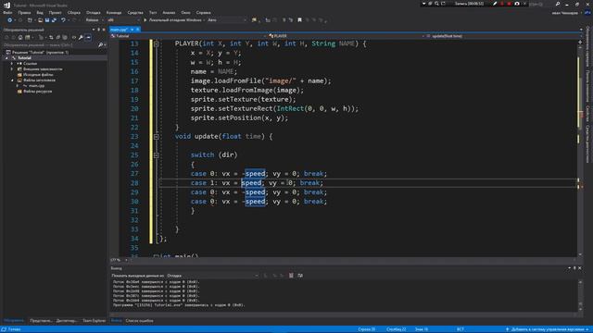Click the refresh icon in Solution Explorer toolbar
This screenshot has width=593, height=333.
[x=51, y=37]
